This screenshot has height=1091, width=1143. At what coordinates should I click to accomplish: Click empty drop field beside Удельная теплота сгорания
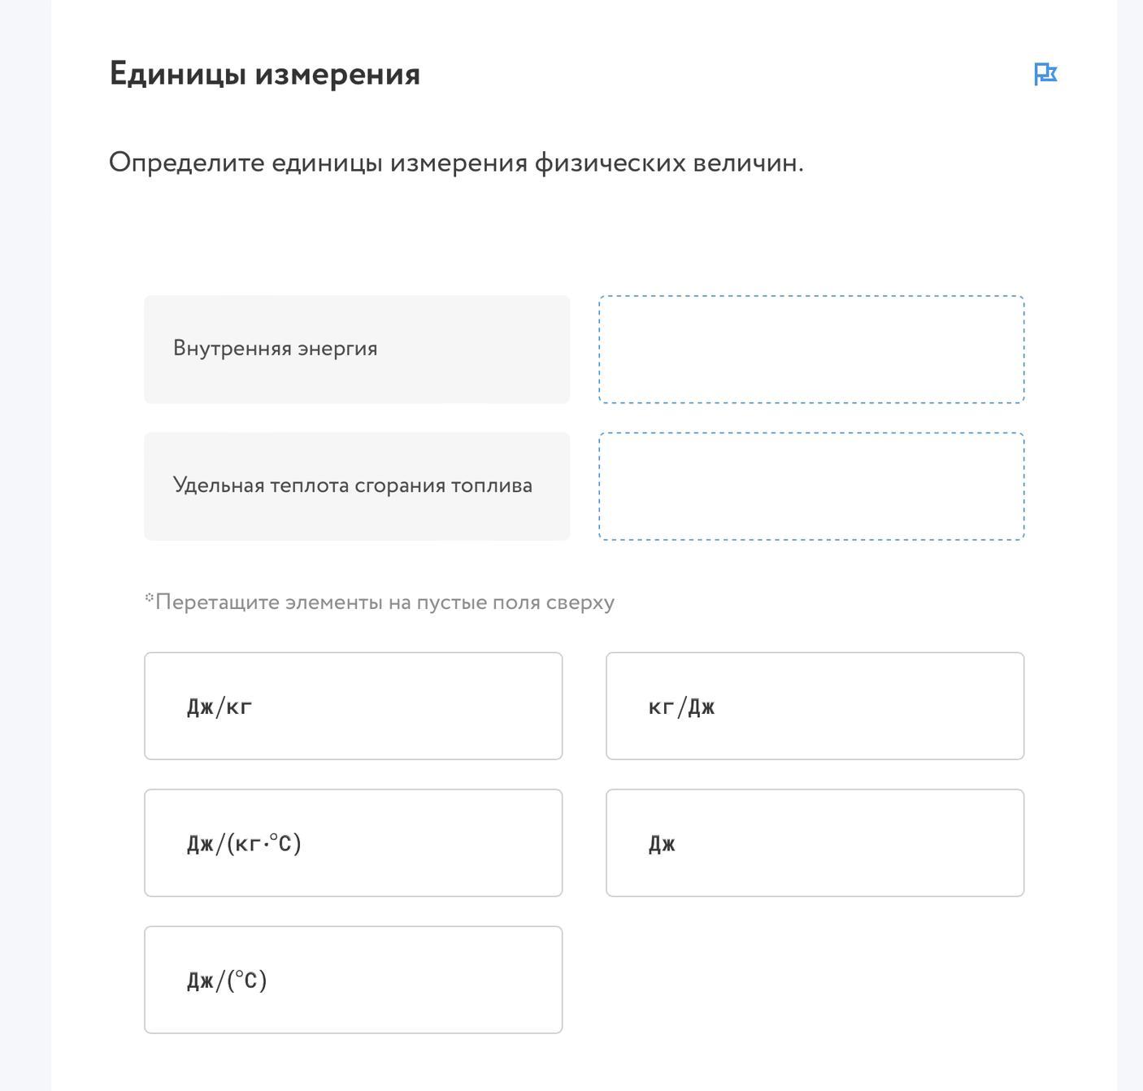click(x=811, y=486)
